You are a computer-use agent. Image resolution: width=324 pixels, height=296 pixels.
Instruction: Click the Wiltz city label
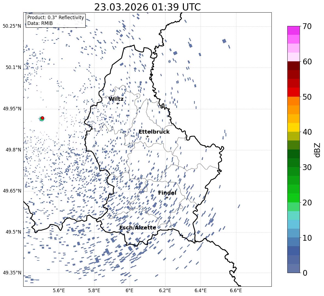click(116, 99)
